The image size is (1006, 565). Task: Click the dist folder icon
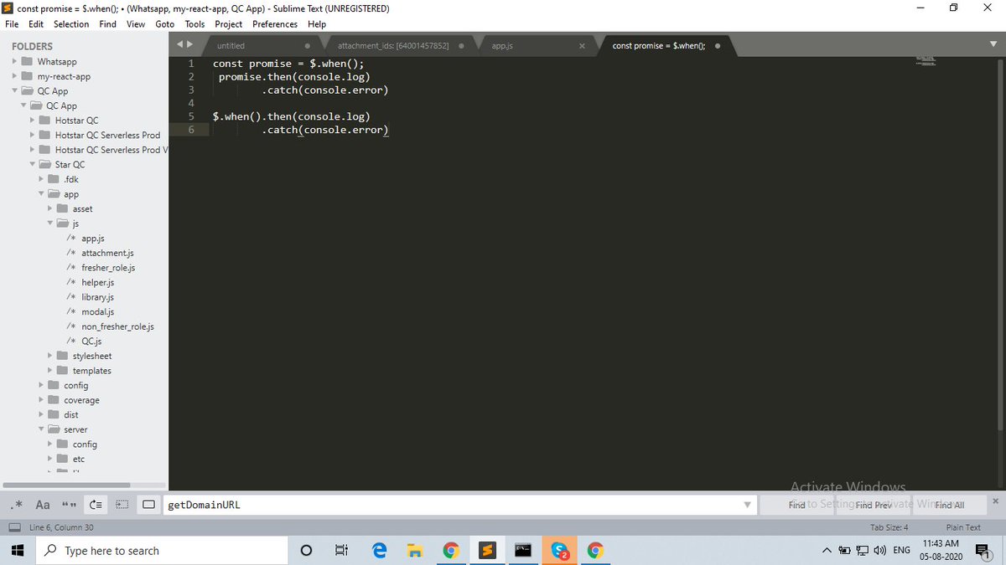[54, 414]
